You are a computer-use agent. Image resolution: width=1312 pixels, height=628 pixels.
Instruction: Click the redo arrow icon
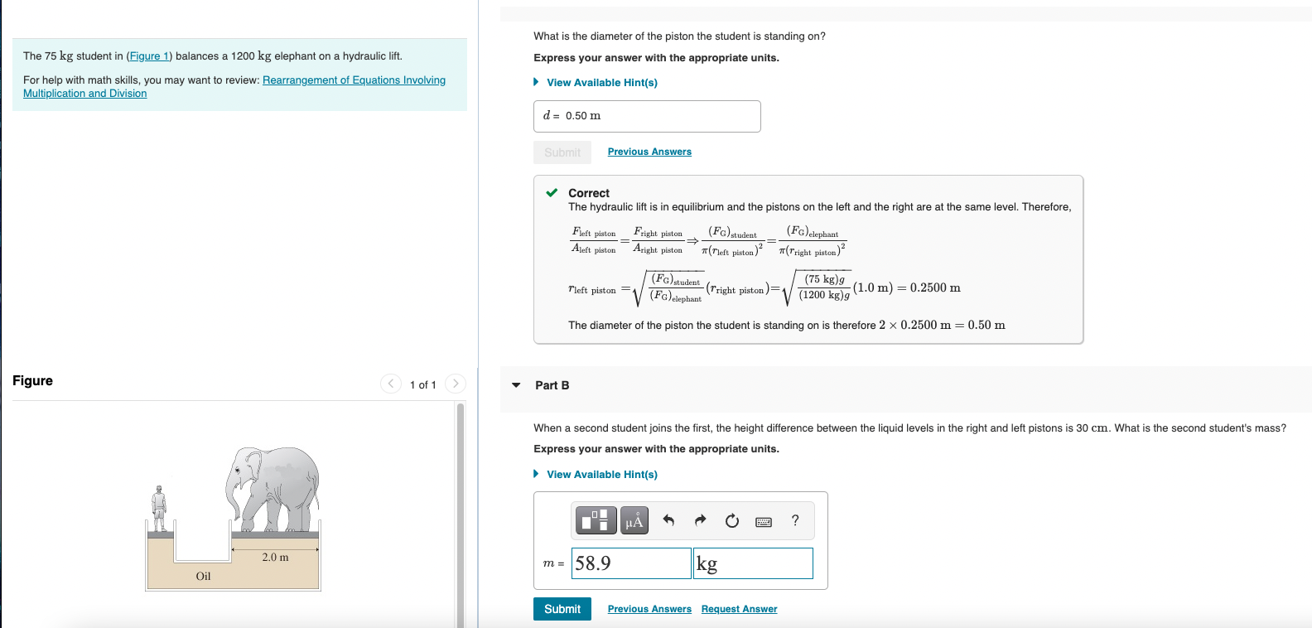pos(700,520)
